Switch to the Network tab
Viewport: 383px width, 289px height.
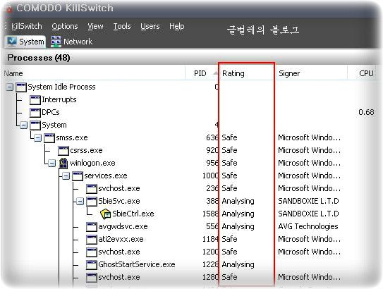[71, 42]
